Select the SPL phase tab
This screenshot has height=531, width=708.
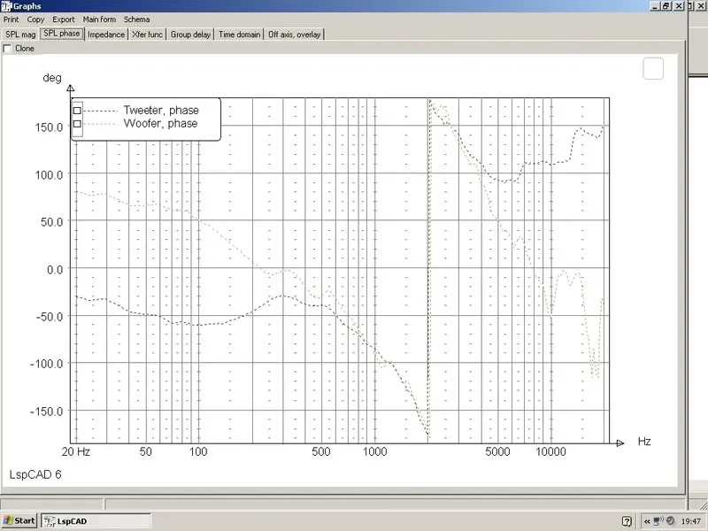click(62, 34)
